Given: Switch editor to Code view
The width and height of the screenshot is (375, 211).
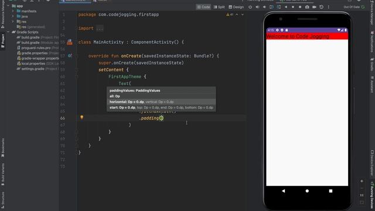Looking at the screenshot, I should pyautogui.click(x=203, y=7).
